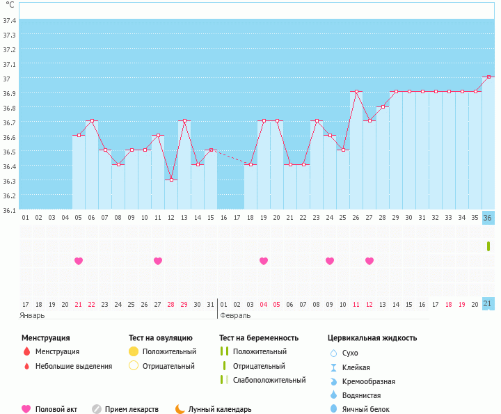This screenshot has width=501, height=414.
Task: Click the Яичный белок blue drop icon
Action: (333, 409)
